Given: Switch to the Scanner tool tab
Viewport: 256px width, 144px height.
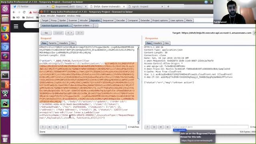Looking at the screenshot, I should click(73, 20).
